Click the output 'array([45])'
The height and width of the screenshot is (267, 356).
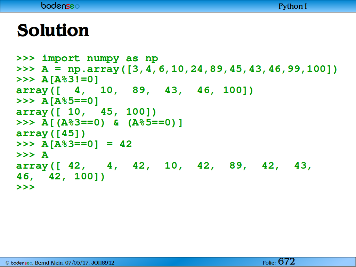click(x=51, y=133)
